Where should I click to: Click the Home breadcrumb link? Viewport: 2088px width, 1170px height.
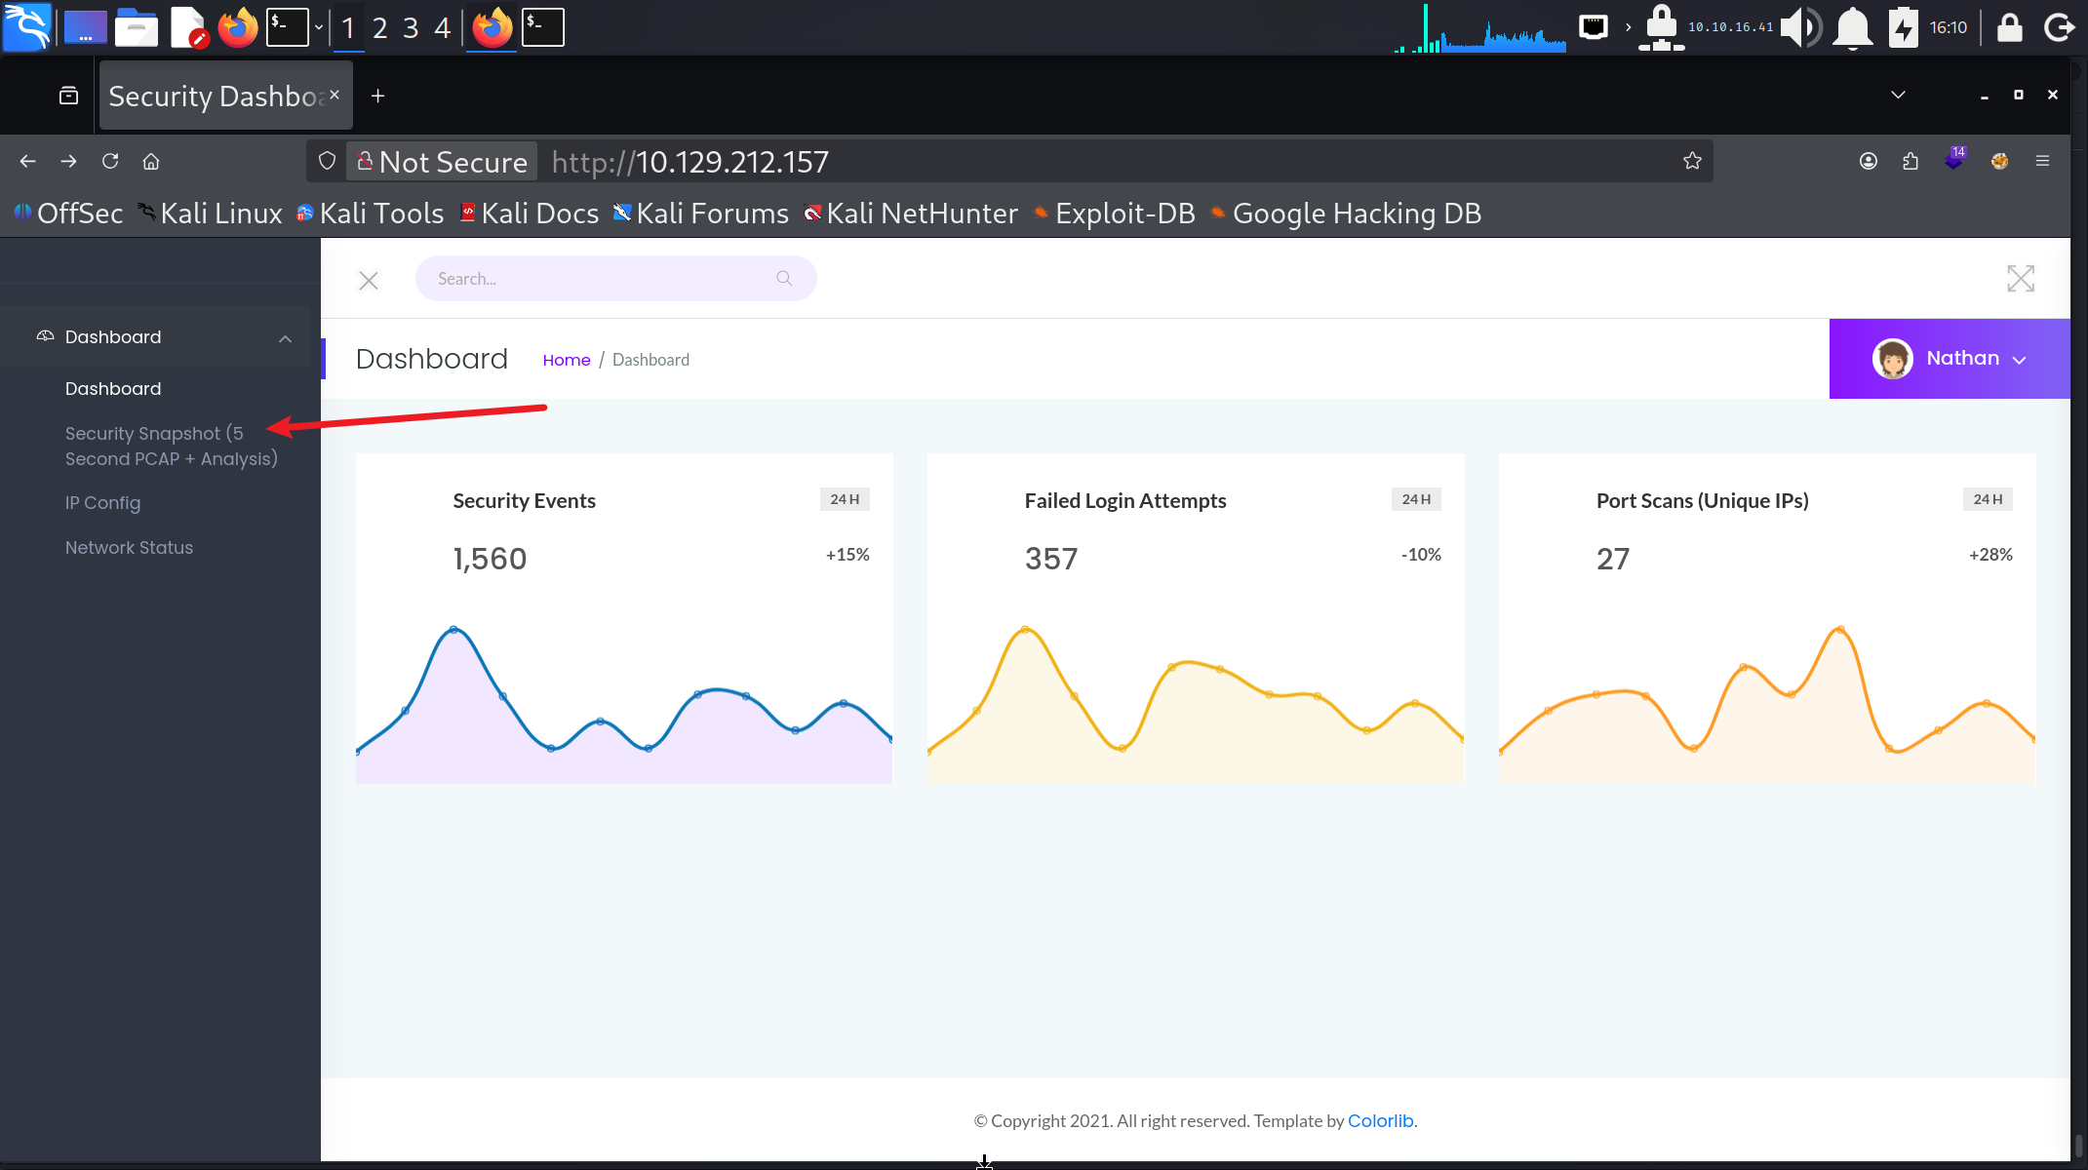pos(566,360)
